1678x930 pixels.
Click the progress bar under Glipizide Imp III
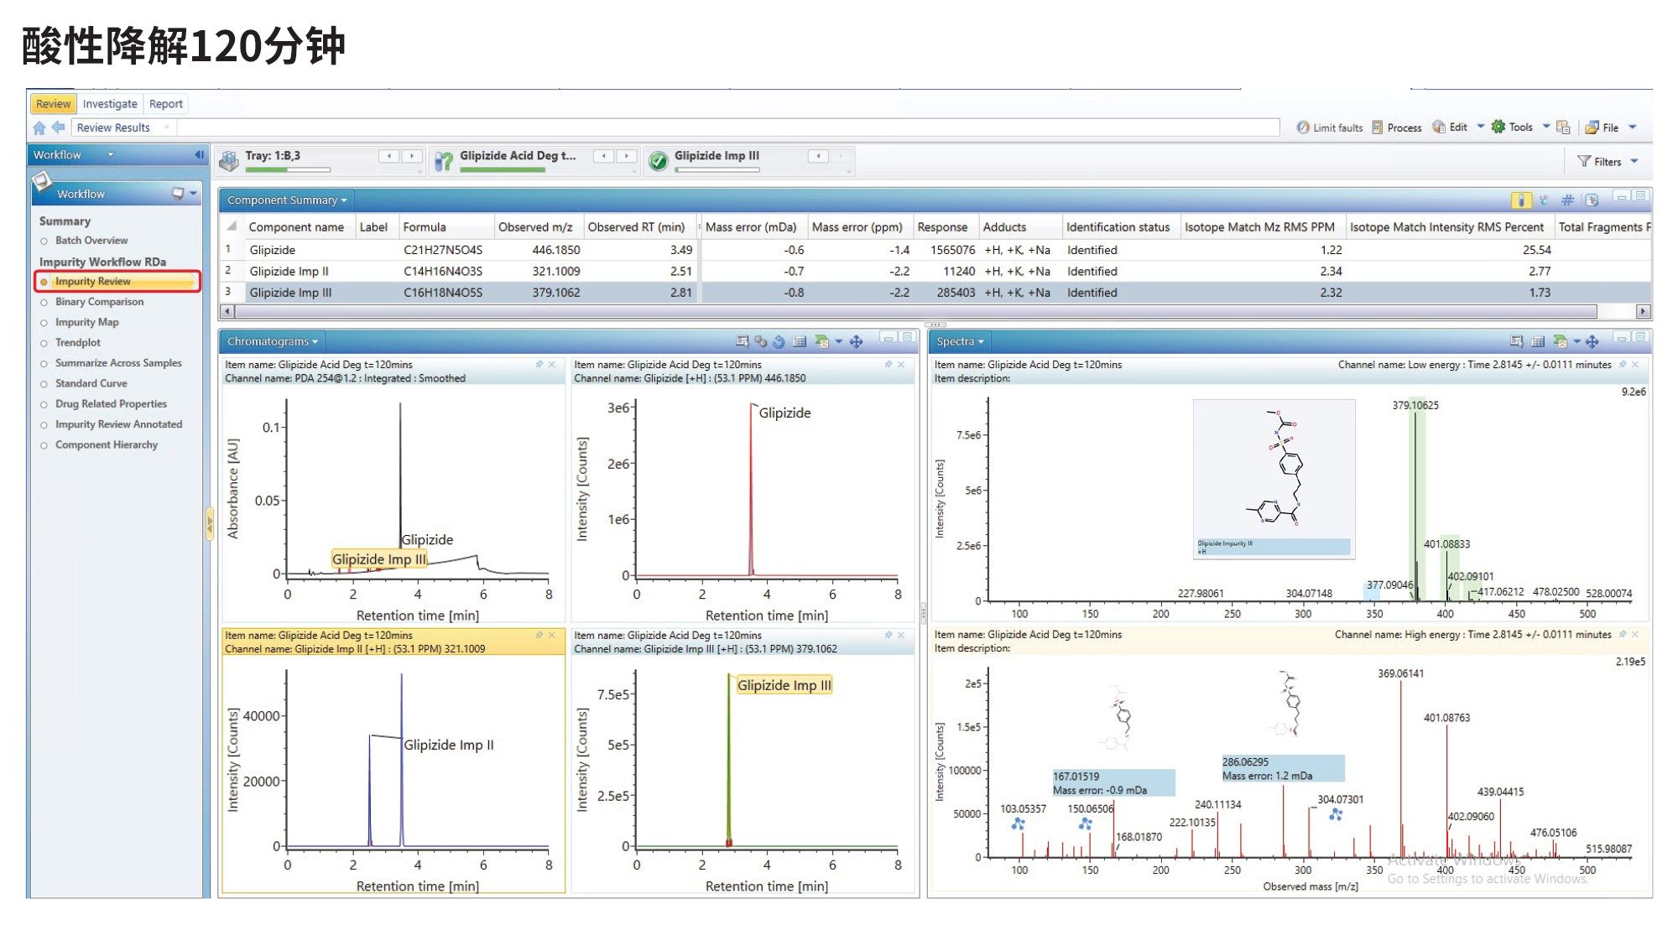click(717, 170)
